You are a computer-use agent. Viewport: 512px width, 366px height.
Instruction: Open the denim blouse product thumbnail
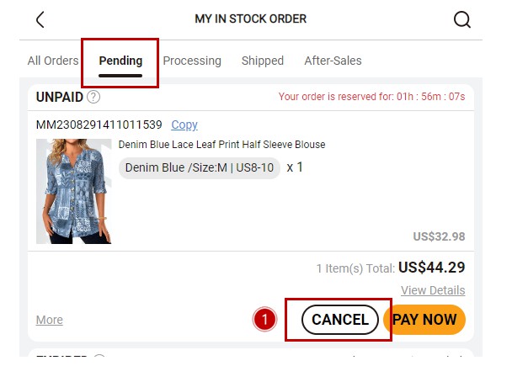click(x=74, y=191)
